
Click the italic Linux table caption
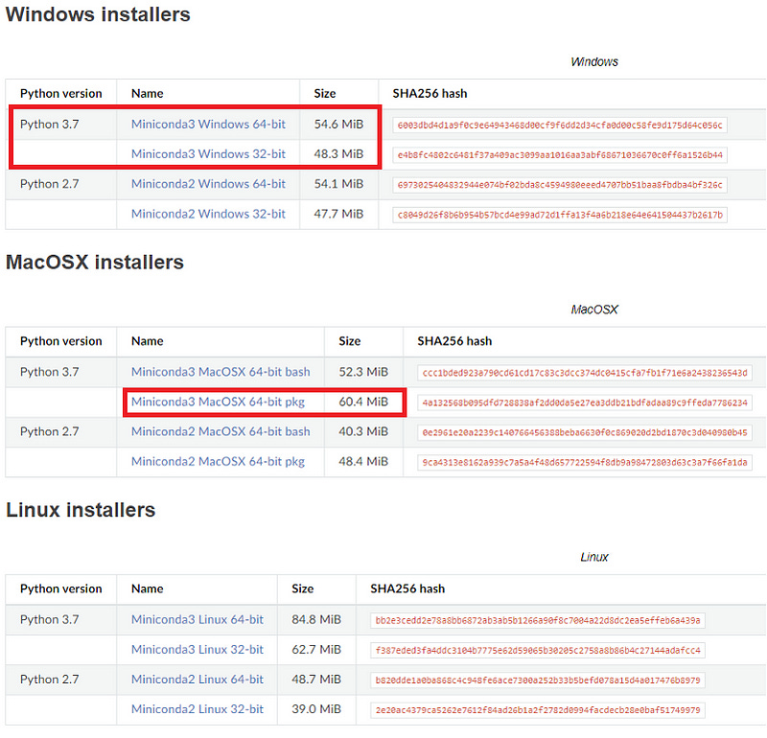(594, 557)
